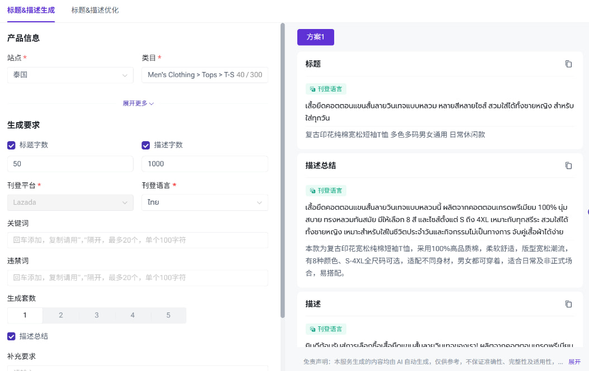This screenshot has height=371, width=589.
Task: Copy the 标题 section content
Action: pos(568,64)
